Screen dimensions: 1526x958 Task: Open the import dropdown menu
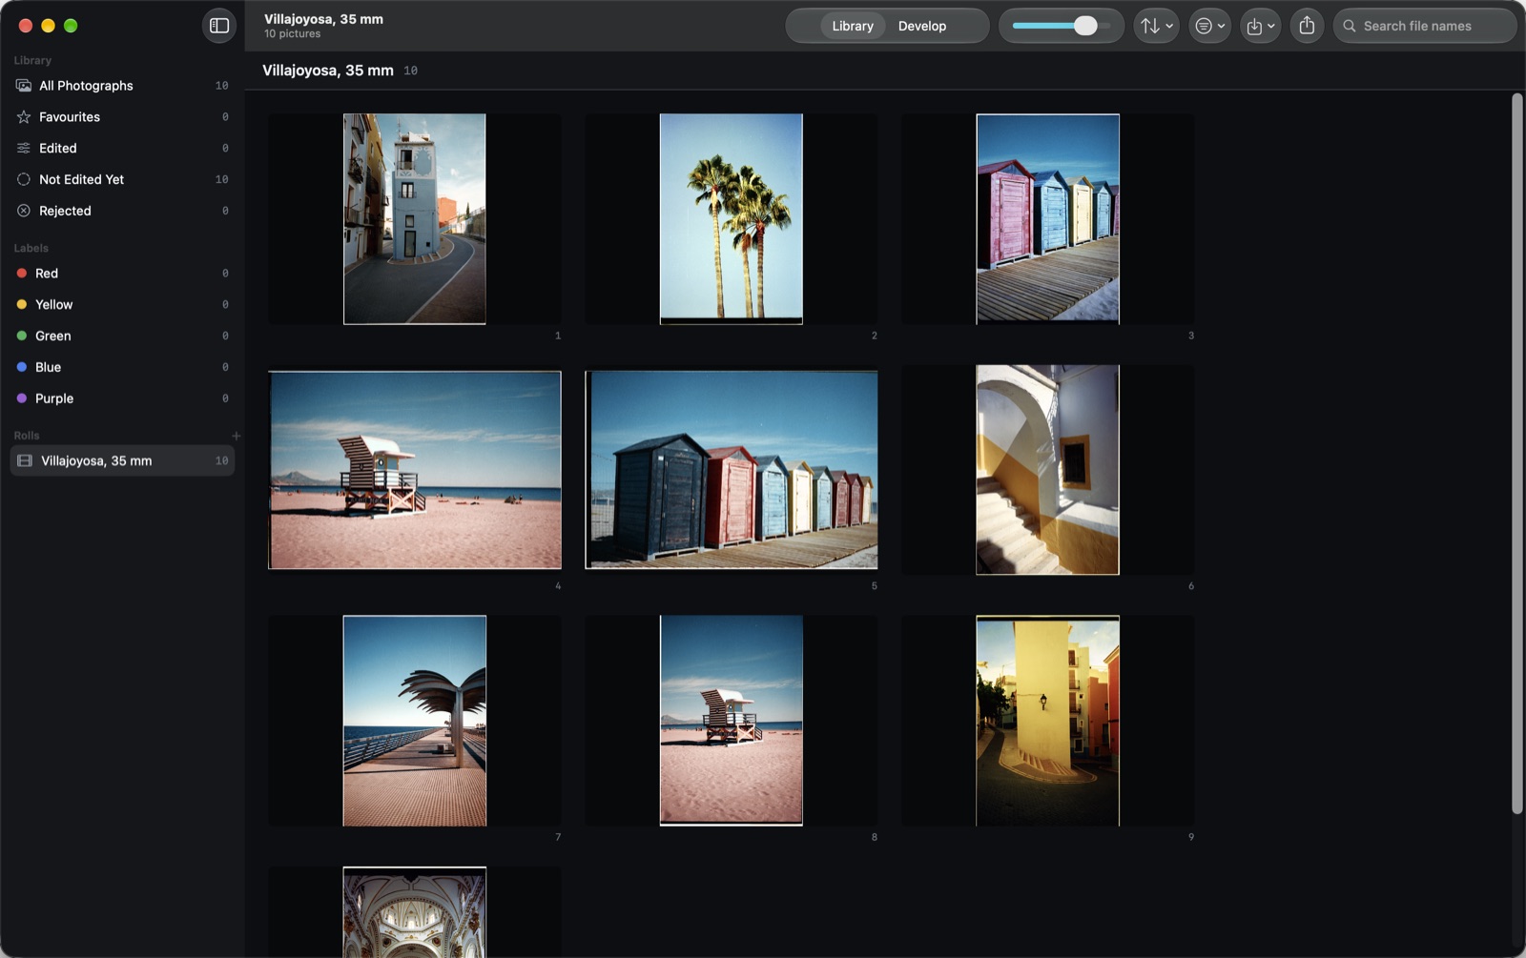point(1260,26)
